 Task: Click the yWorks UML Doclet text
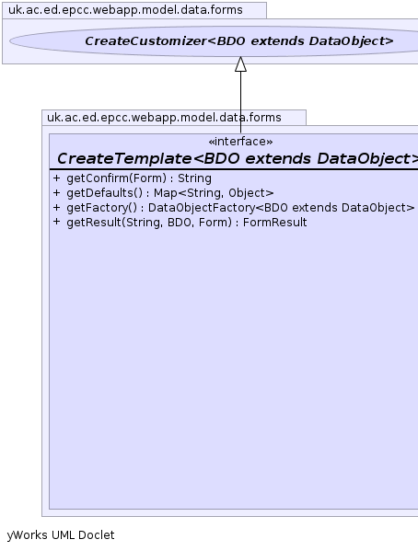pos(61,535)
